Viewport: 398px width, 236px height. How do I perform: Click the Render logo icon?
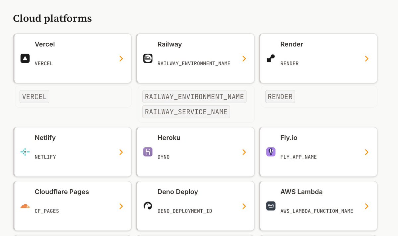(271, 59)
